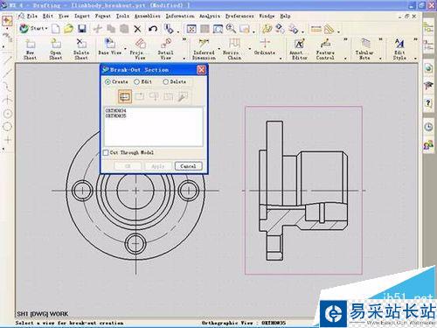This screenshot has width=437, height=328.
Task: Click the Select View step icon in dialog
Action: [125, 97]
